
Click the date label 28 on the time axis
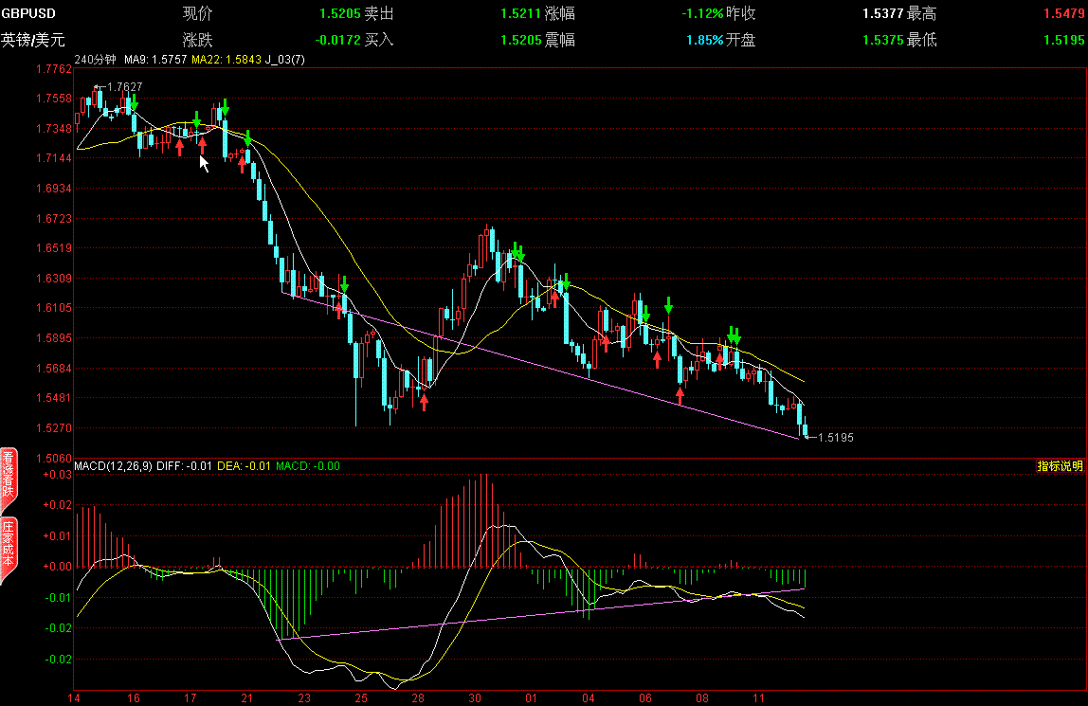click(418, 698)
